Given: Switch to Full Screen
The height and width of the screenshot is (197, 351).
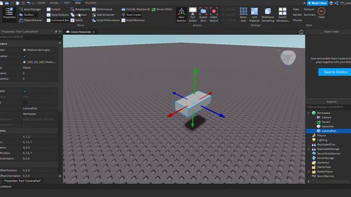Looking at the screenshot, I should [193, 15].
